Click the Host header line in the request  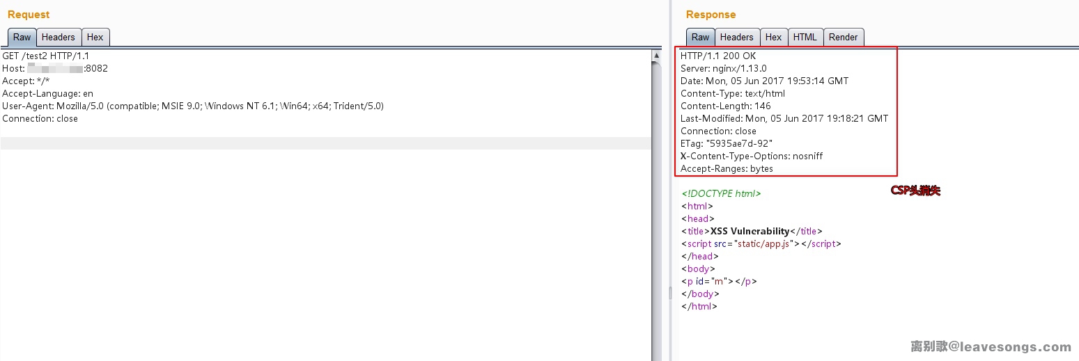(x=55, y=68)
